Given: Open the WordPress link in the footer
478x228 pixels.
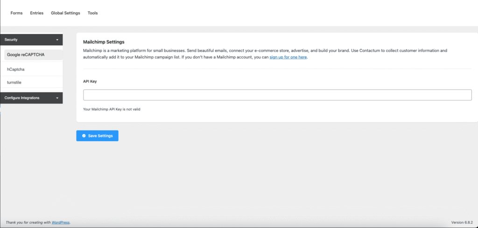Looking at the screenshot, I should click(x=61, y=222).
